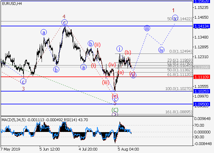The image size is (214, 153).
Task: Click the red 1.11109 price level tag
Action: coord(201,77)
